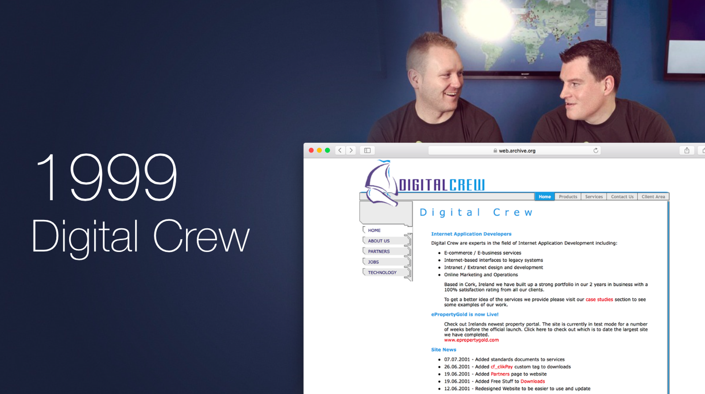Click the 07.07.2001 news entry
Viewport: 705px width, 394px height.
[505, 360]
